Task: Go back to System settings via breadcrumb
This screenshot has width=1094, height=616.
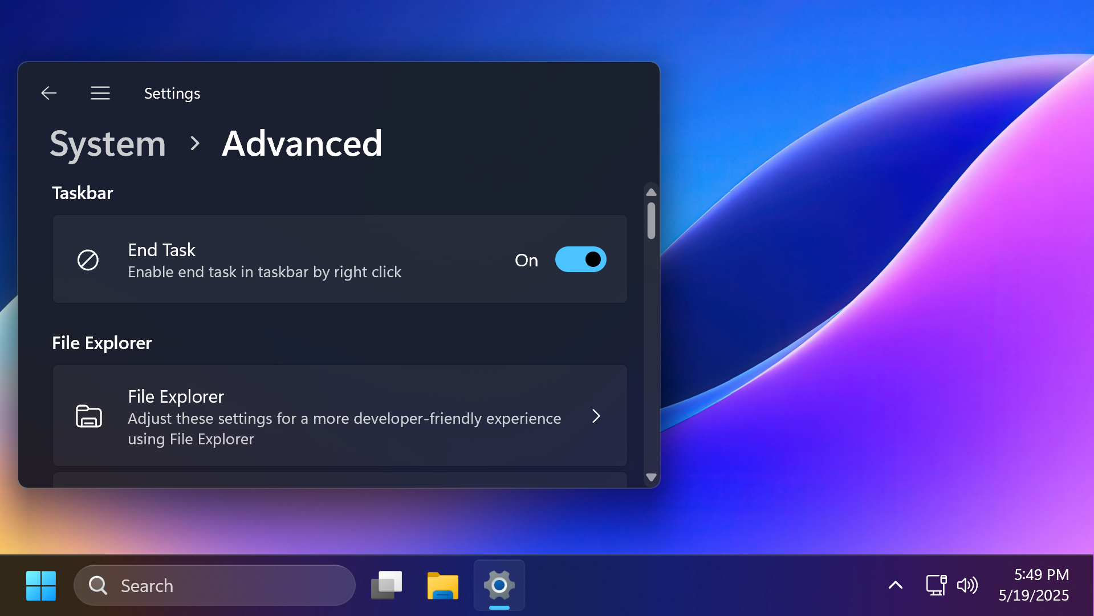Action: click(x=107, y=144)
